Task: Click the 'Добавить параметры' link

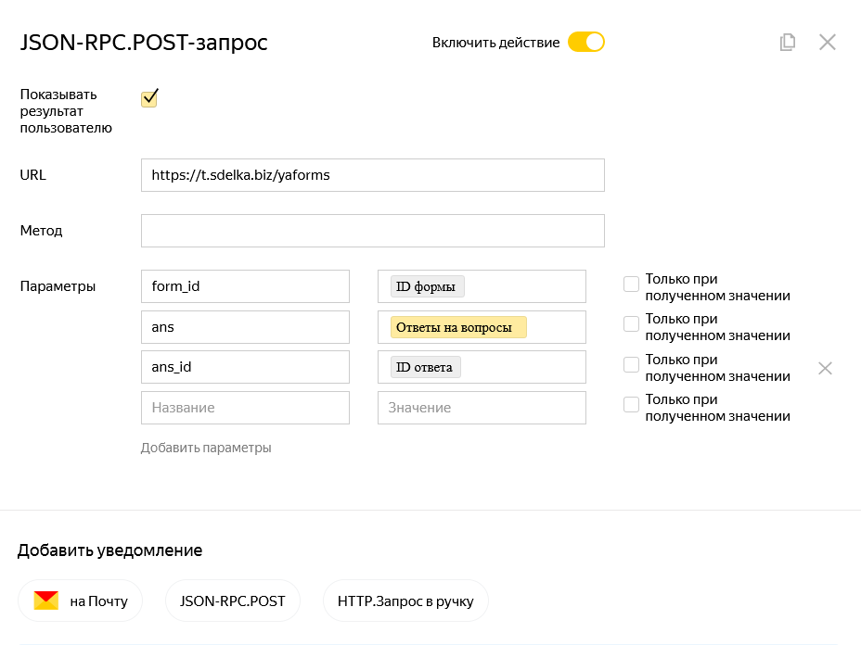Action: 206,448
